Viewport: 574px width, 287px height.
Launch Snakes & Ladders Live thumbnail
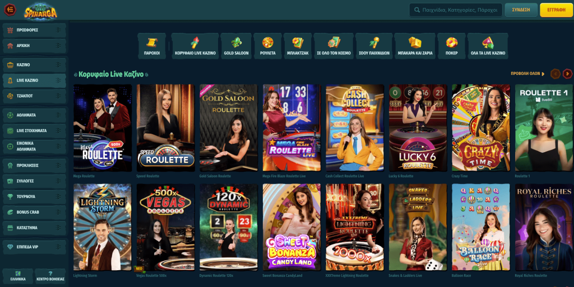(x=418, y=227)
